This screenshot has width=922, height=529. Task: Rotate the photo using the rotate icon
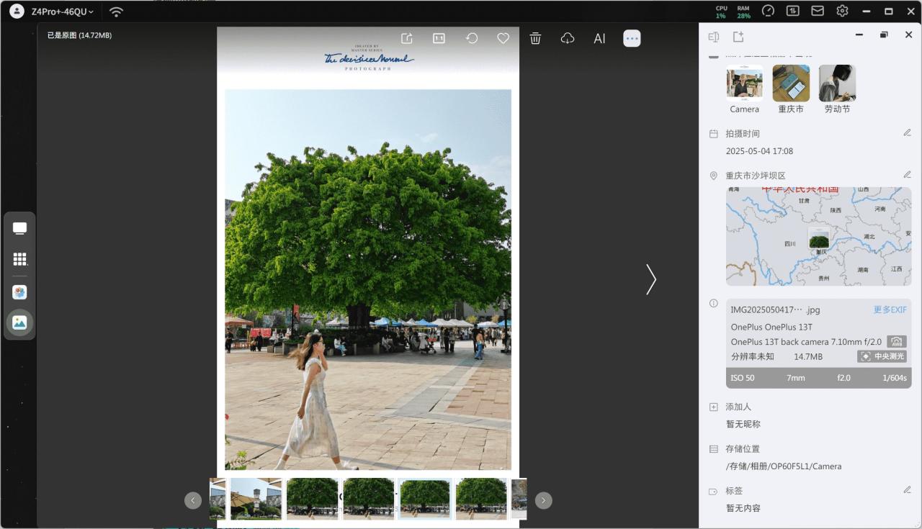[x=472, y=38]
